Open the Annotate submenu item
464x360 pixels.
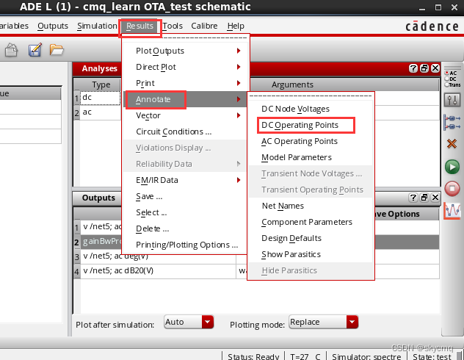tap(185, 99)
